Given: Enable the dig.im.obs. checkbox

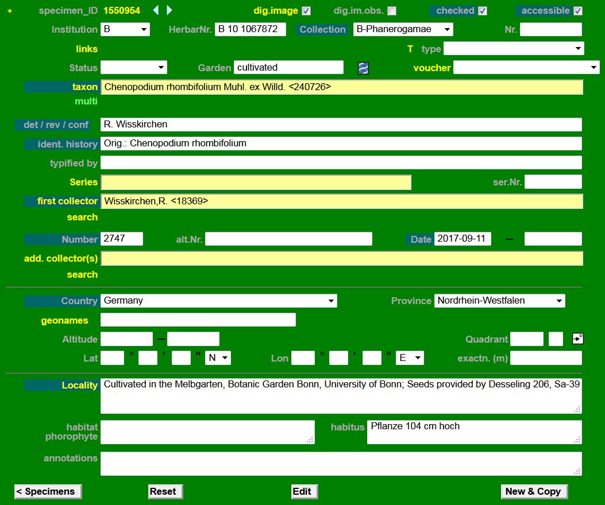Looking at the screenshot, I should tap(392, 11).
